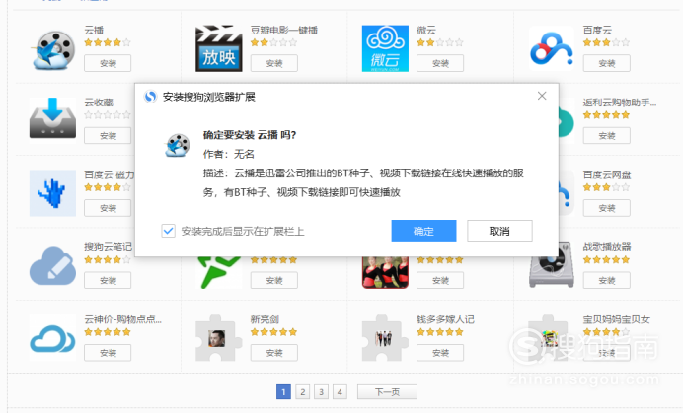This screenshot has height=413, width=683.
Task: Install the 钱多多嫁人记 extension
Action: point(440,353)
